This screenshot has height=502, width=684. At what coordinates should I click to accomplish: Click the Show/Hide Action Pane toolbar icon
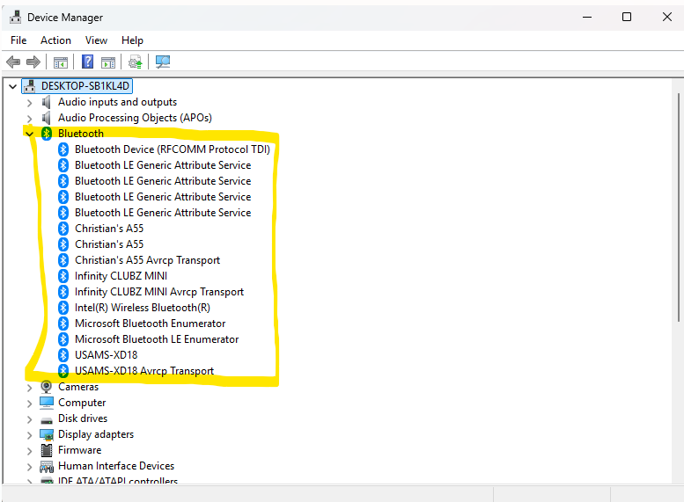pyautogui.click(x=108, y=62)
